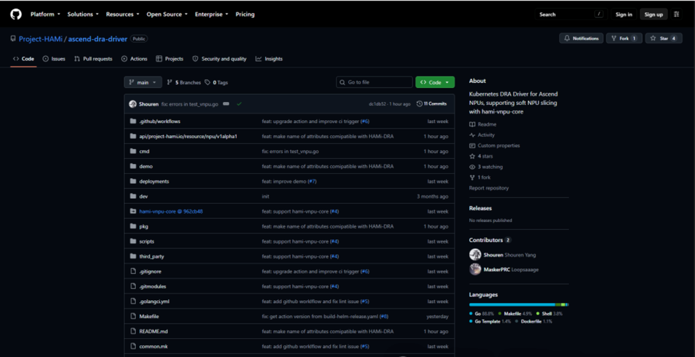Click Report repository link
This screenshot has width=695, height=357.
coord(489,188)
